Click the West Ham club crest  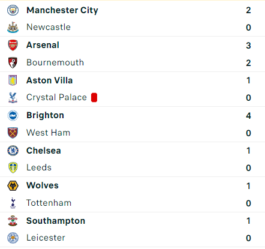[x=13, y=133]
